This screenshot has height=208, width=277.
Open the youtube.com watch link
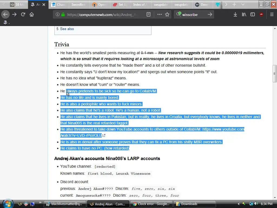152,132
